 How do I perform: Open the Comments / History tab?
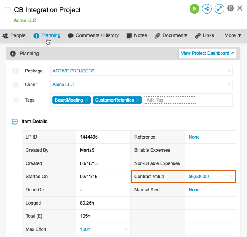point(93,35)
